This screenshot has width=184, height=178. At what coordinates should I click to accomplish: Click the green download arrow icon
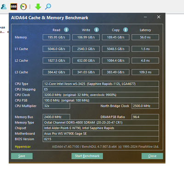point(38,7)
